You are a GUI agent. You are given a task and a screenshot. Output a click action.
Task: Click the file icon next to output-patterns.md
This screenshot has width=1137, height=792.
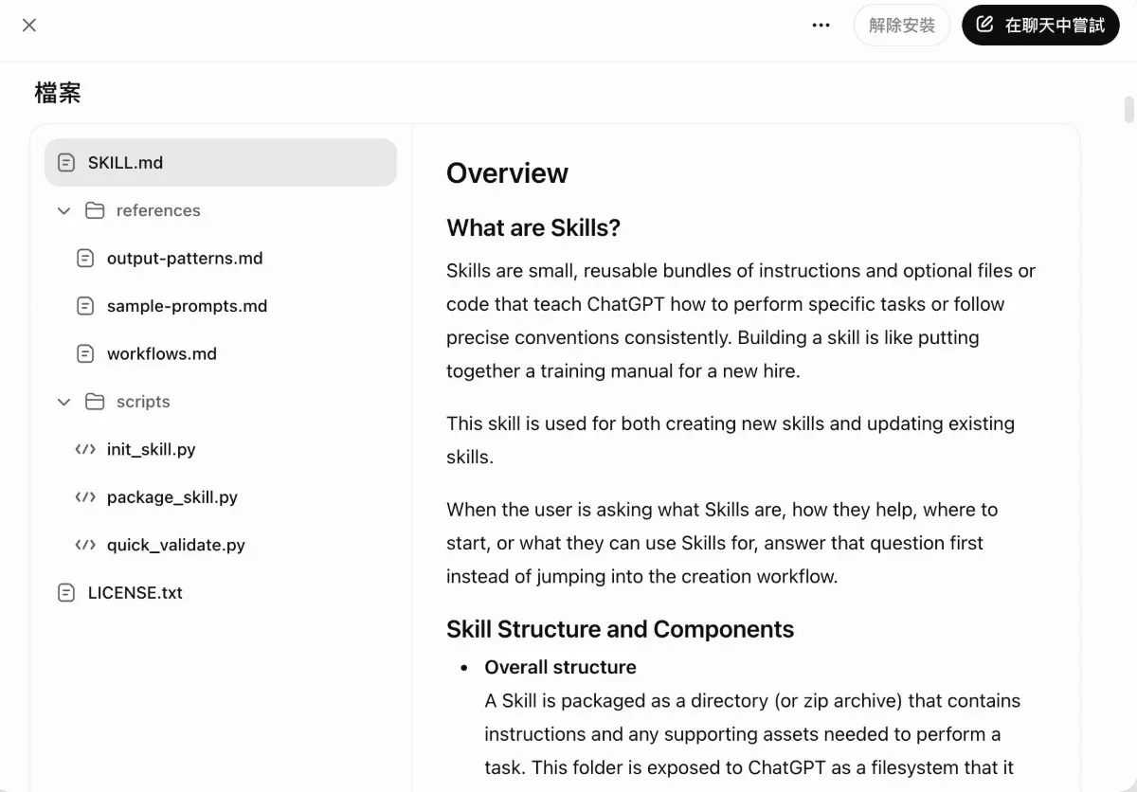tap(85, 259)
